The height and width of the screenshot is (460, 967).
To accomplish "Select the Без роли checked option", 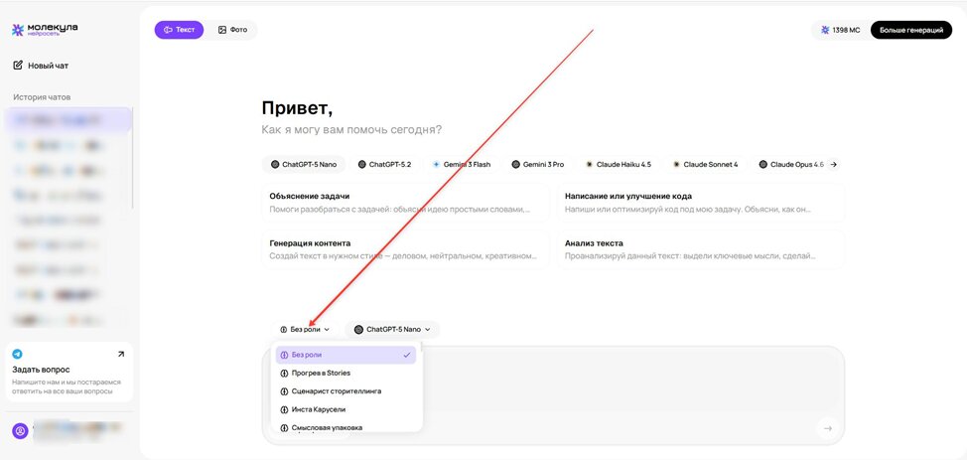I will (x=345, y=355).
